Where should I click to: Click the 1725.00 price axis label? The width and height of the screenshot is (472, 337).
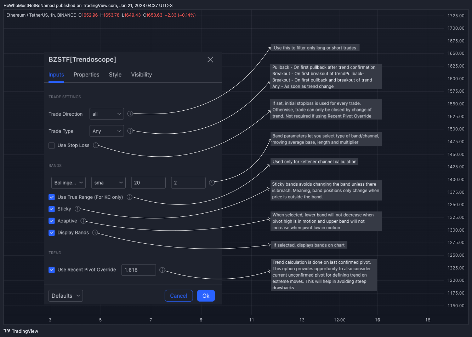pyautogui.click(x=456, y=16)
